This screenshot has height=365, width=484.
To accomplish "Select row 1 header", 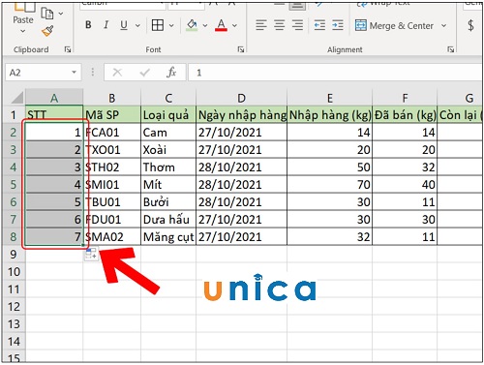I will click(14, 114).
